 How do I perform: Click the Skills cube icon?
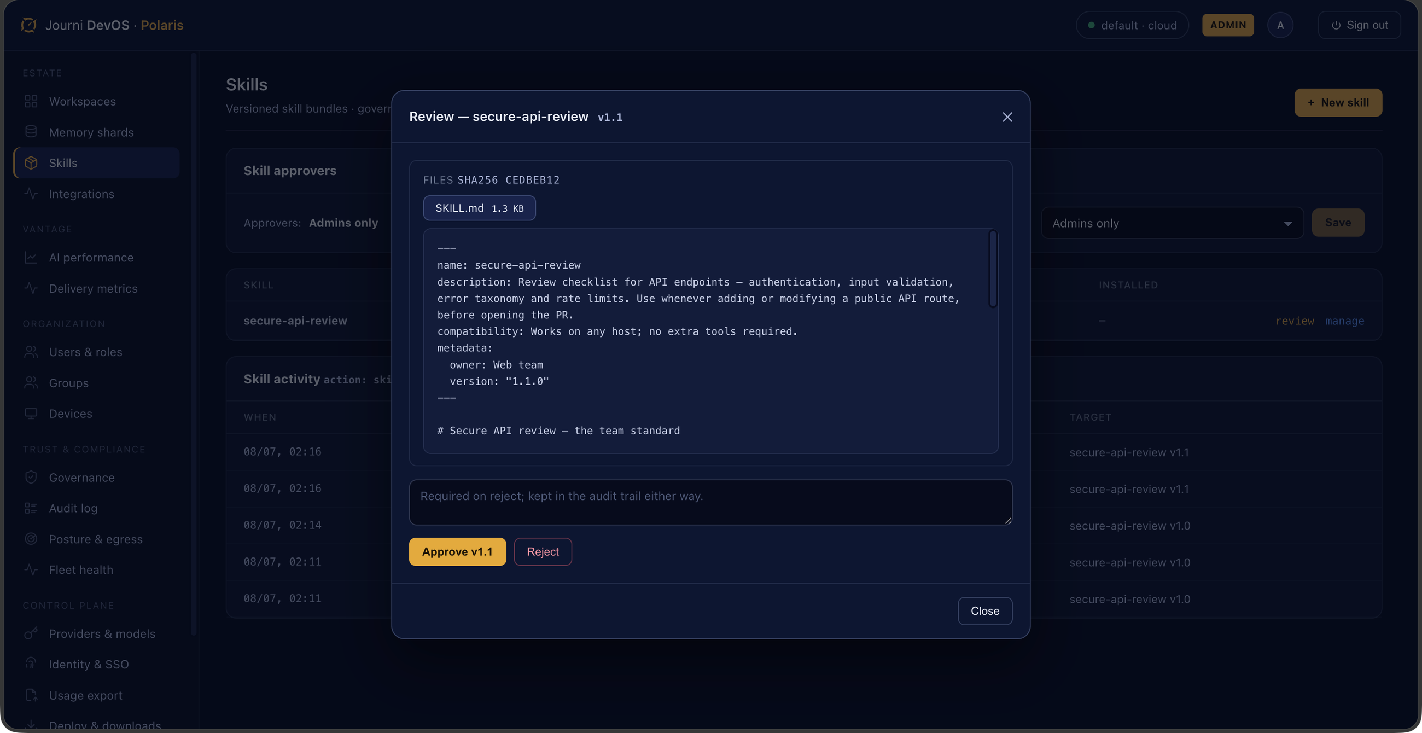pos(31,163)
